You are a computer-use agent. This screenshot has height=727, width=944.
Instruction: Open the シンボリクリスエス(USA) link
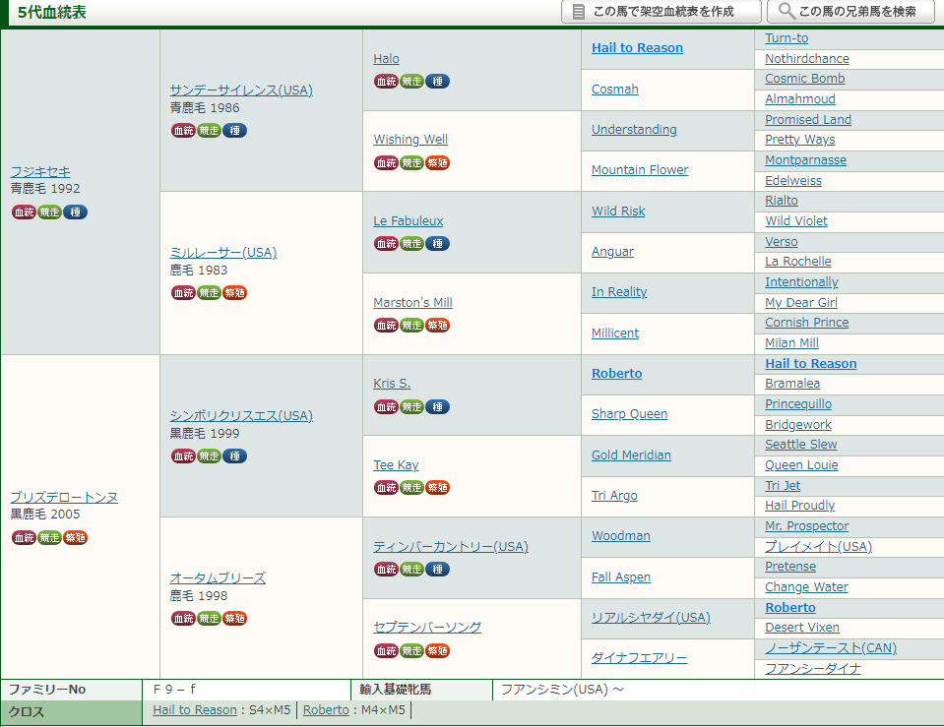click(241, 416)
